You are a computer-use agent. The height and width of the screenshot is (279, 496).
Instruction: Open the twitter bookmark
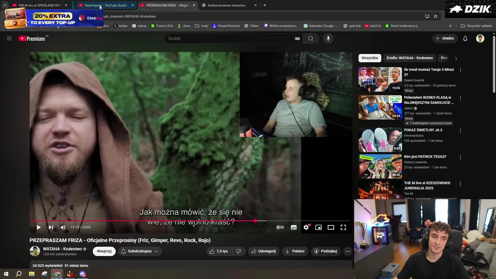(120, 26)
